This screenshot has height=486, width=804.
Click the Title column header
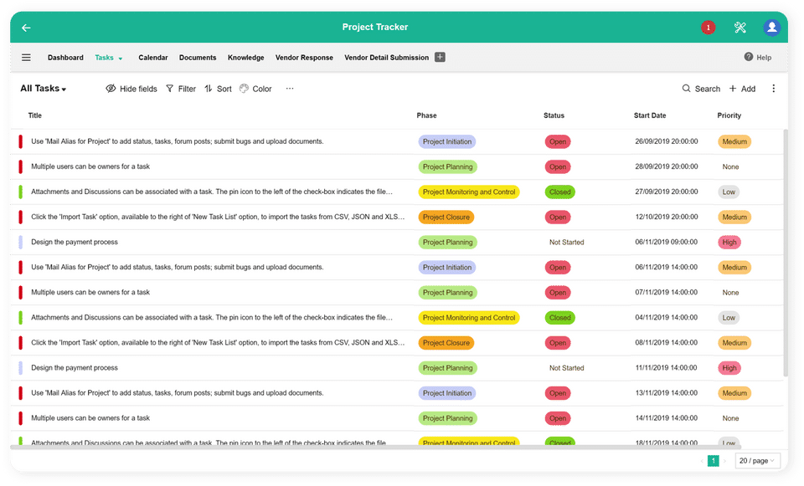[35, 115]
